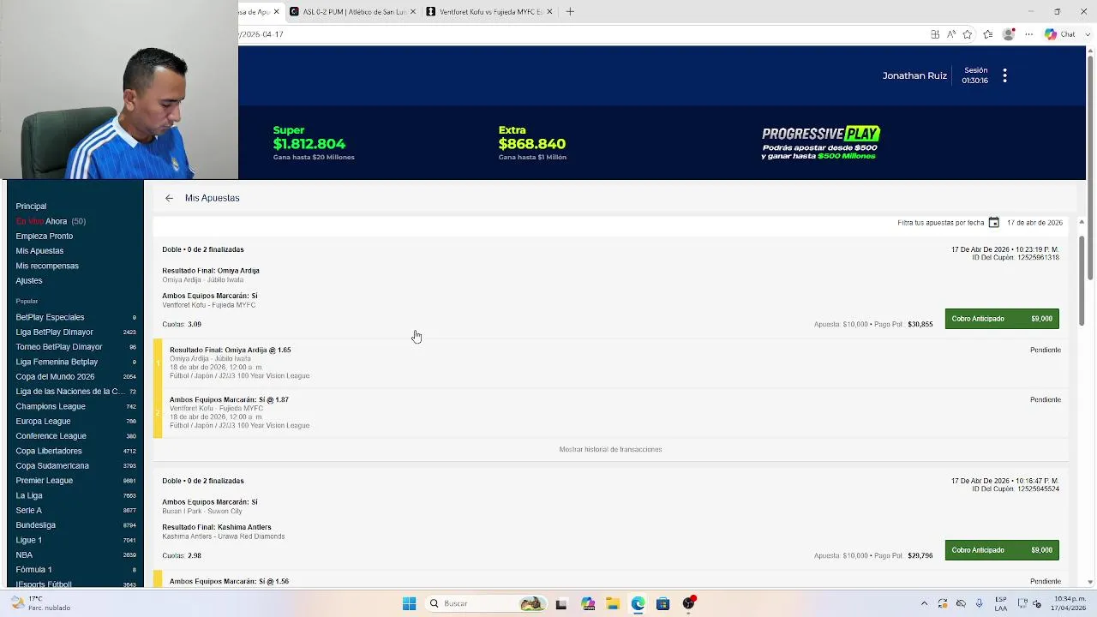The image size is (1097, 617).
Task: Open File Explorer from taskbar
Action: (613, 603)
